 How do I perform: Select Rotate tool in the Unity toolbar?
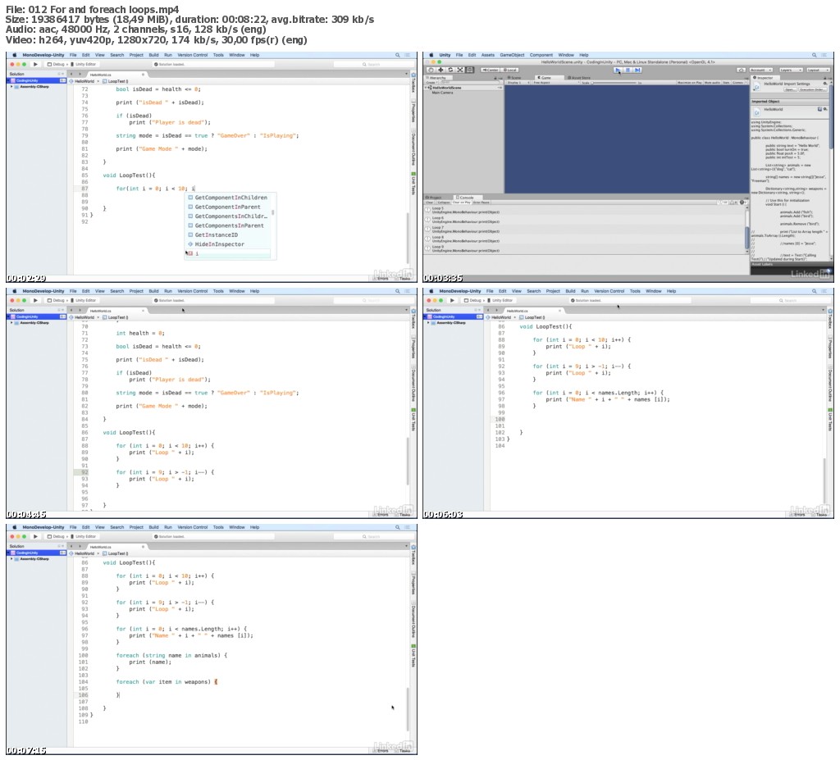tap(450, 71)
